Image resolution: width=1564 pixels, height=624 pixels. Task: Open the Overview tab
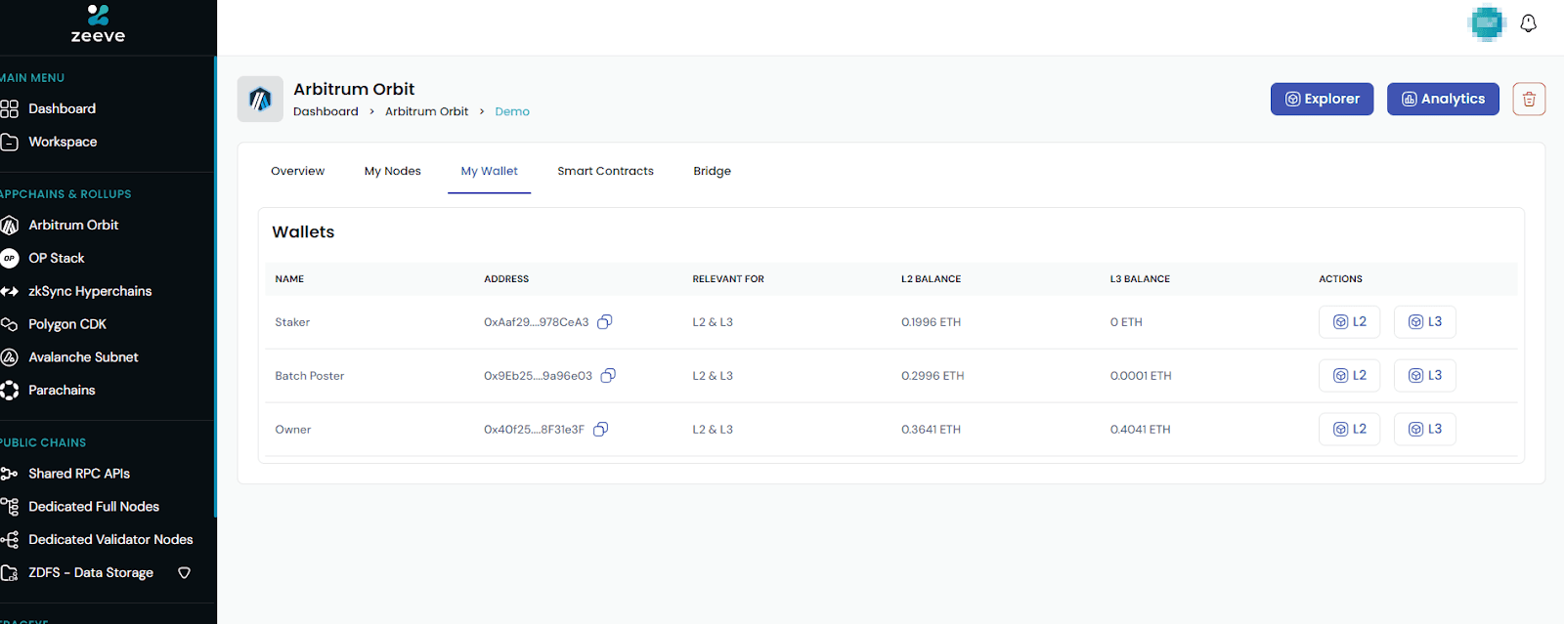tap(297, 171)
